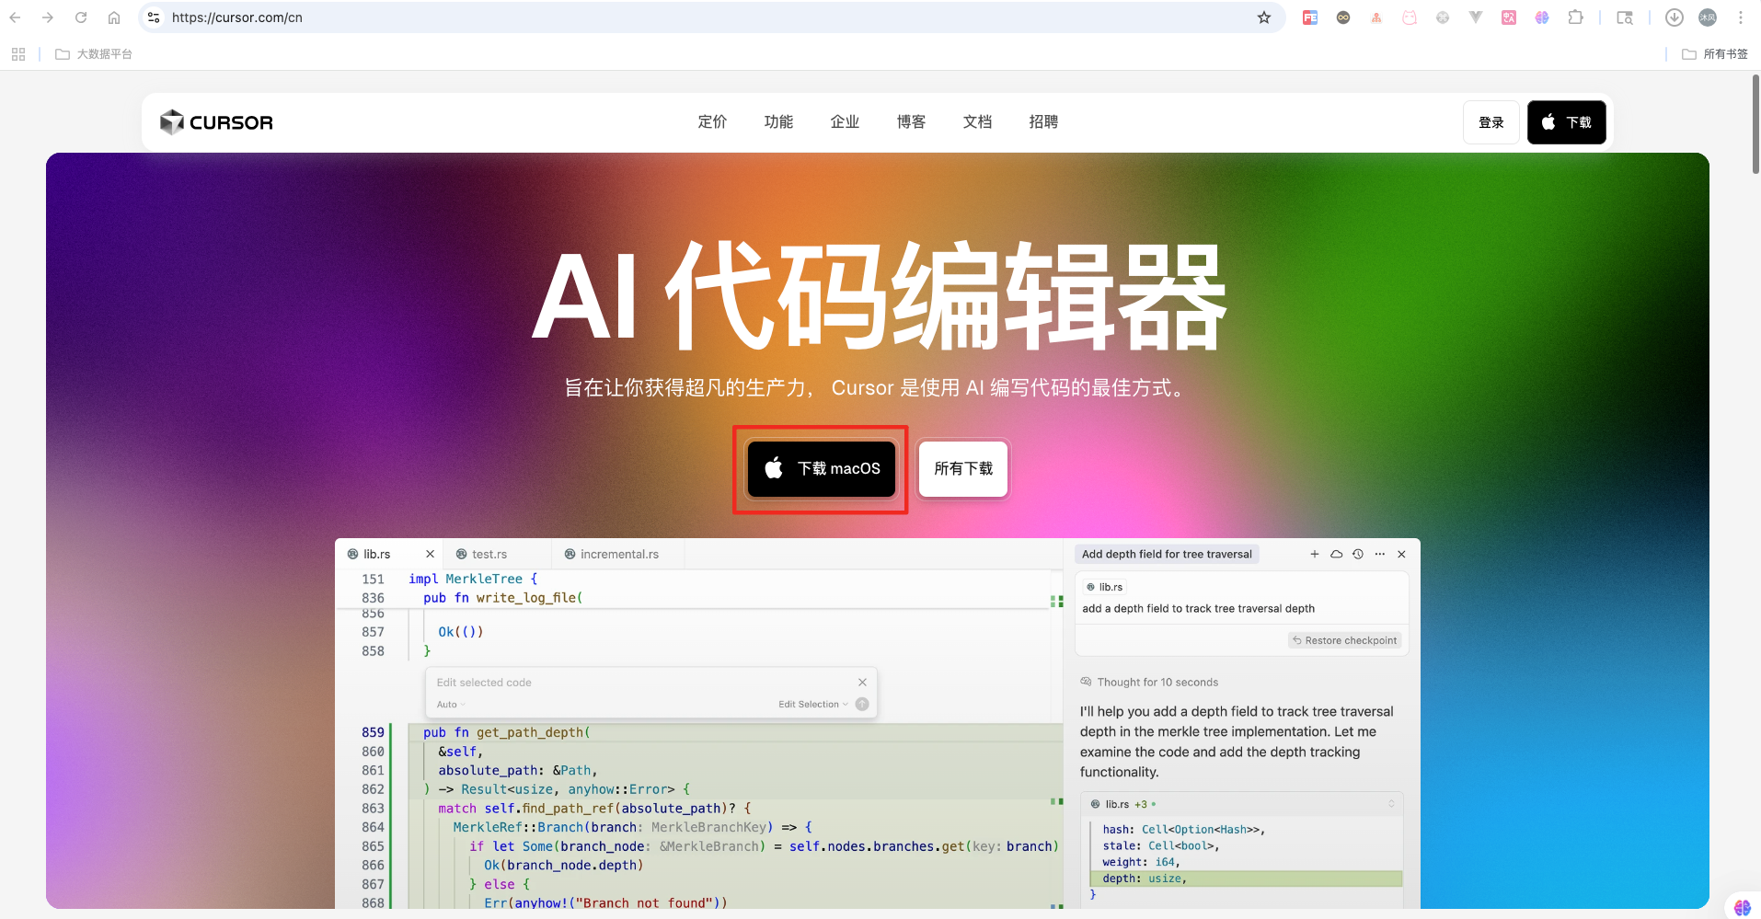
Task: Expand the lib.rs +3 diff block
Action: click(x=1391, y=804)
